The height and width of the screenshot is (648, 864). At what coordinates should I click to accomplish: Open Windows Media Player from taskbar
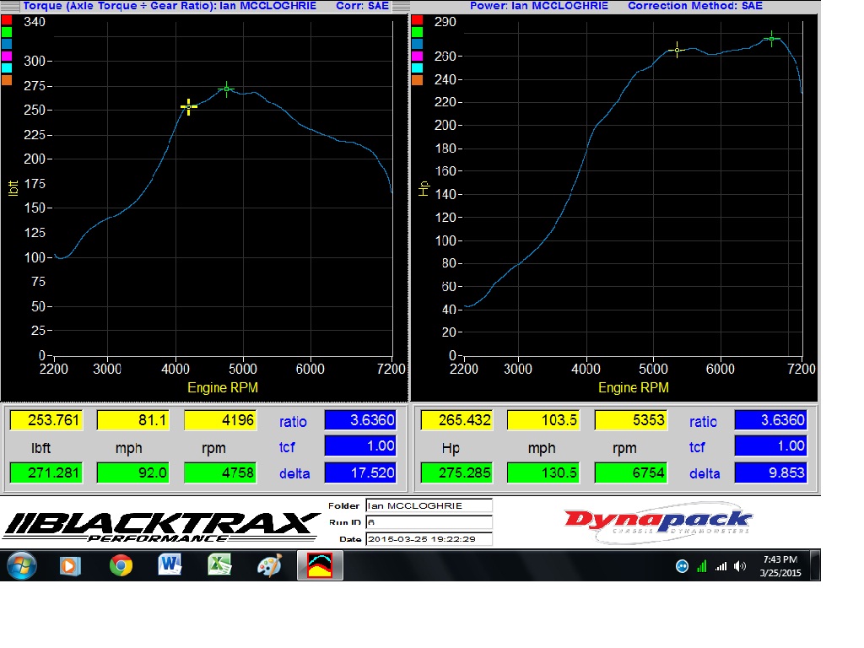coord(71,565)
